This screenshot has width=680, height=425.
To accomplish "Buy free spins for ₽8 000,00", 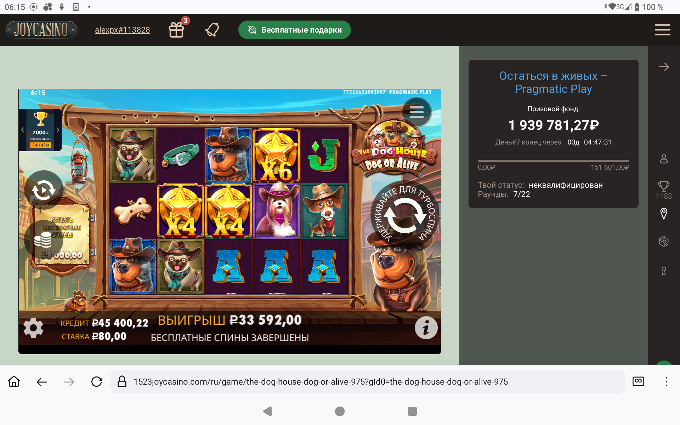I will [x=62, y=236].
